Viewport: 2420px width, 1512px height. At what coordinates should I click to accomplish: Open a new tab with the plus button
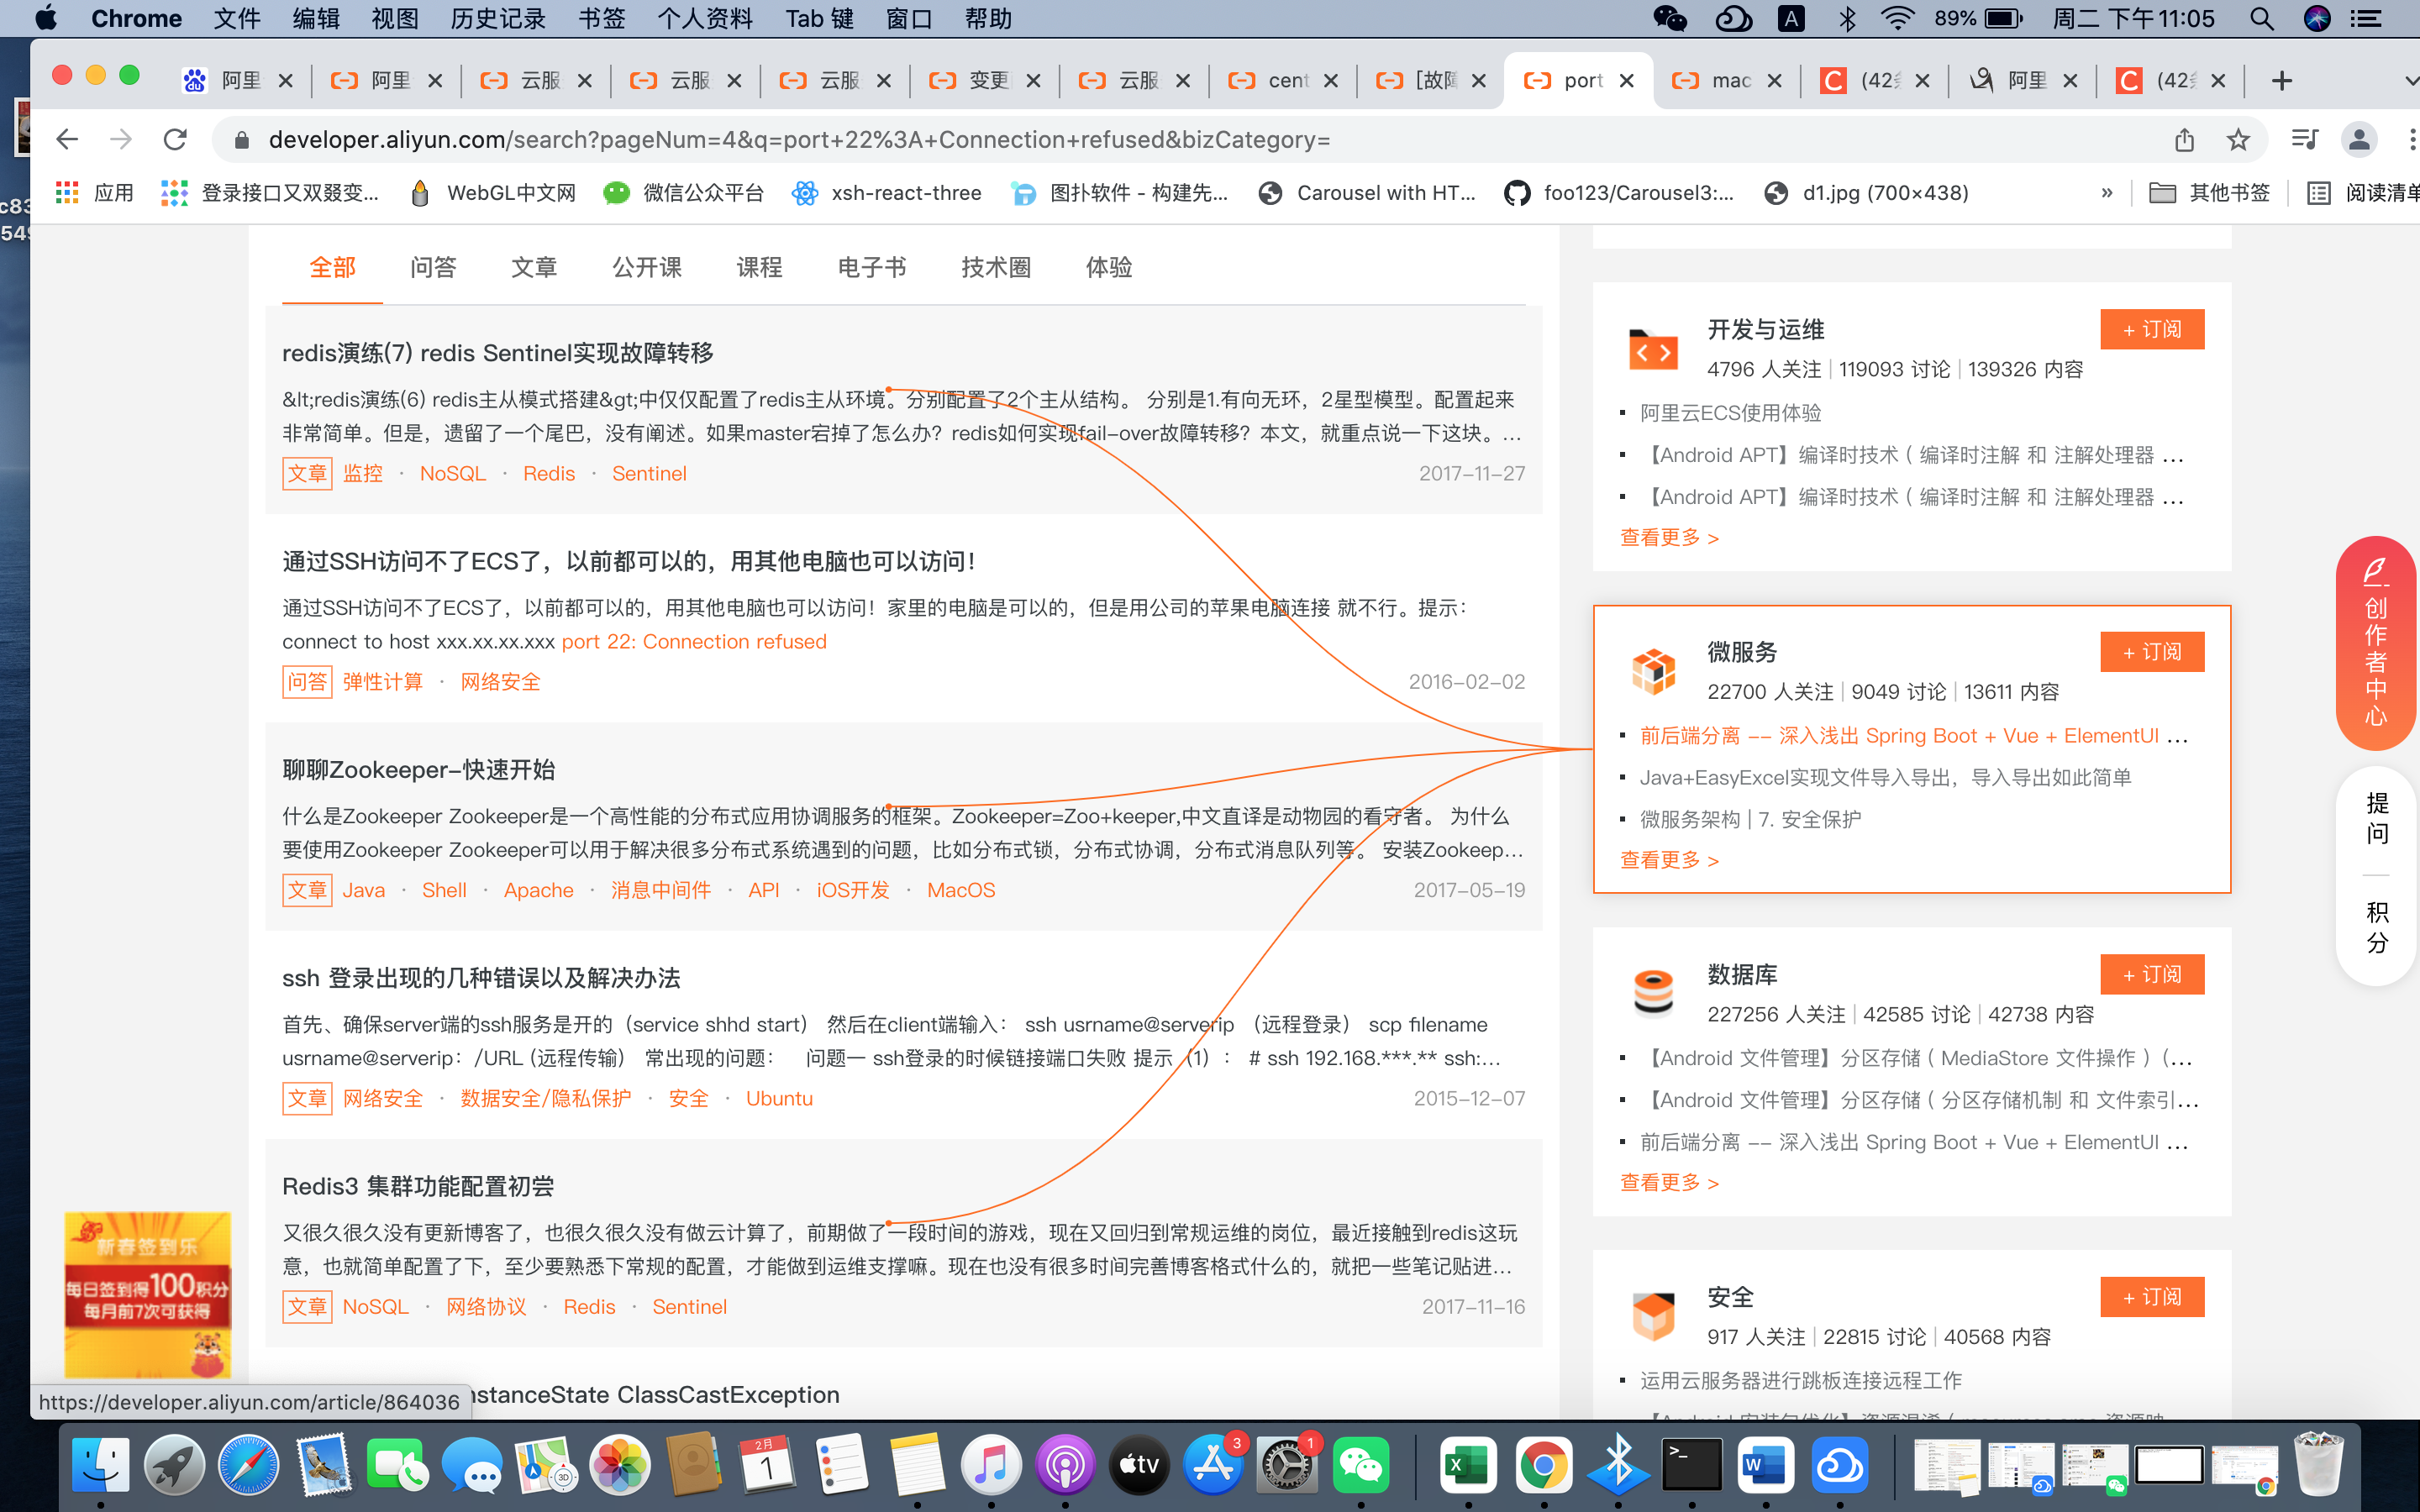(x=2282, y=81)
